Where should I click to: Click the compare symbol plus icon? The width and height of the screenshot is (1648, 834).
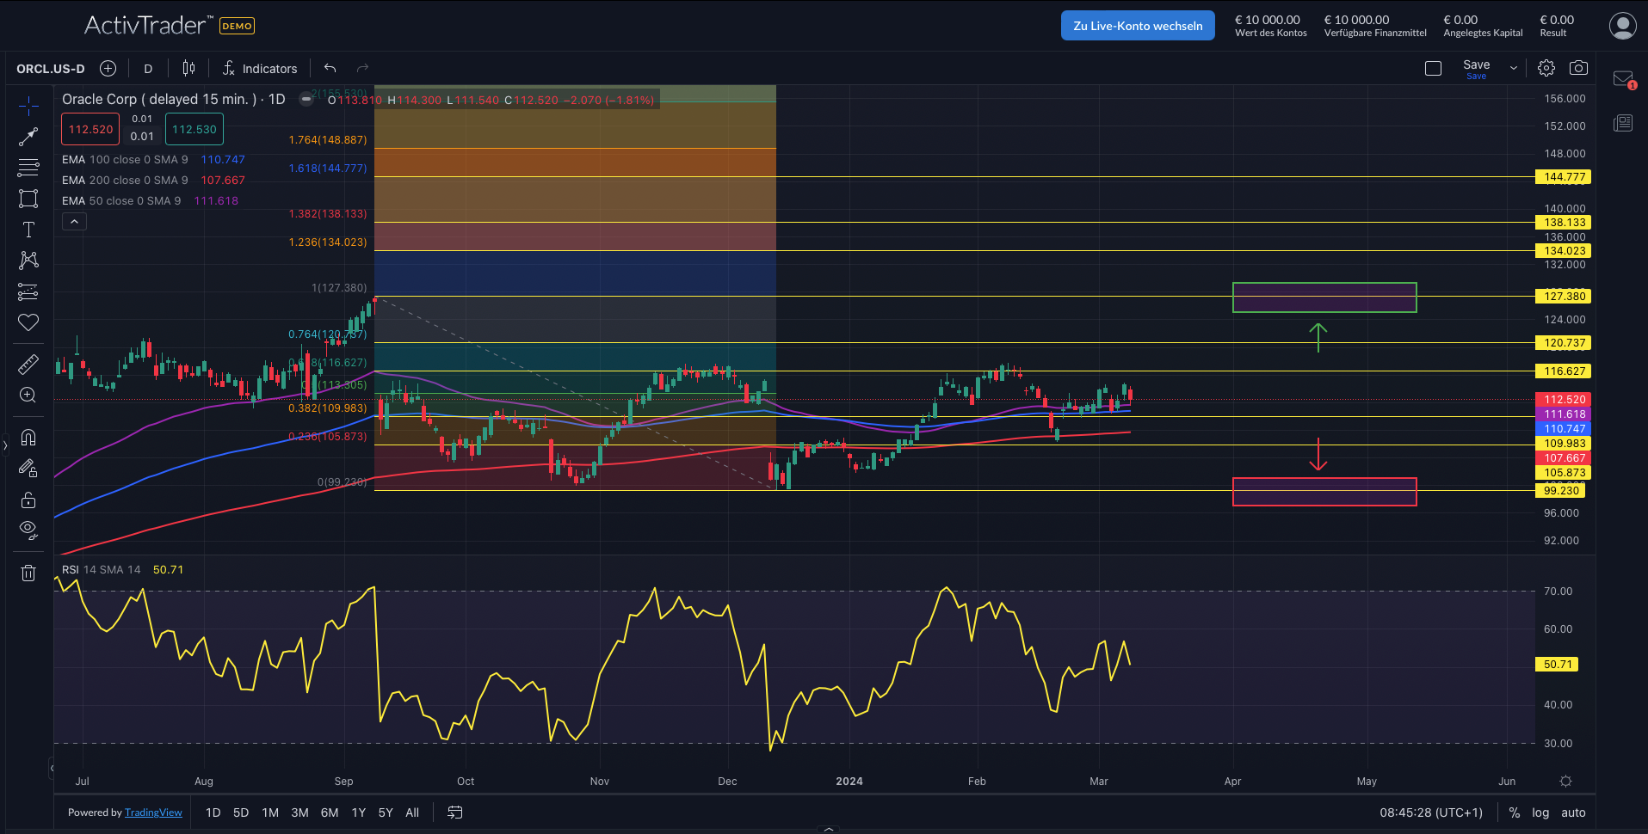pyautogui.click(x=108, y=69)
